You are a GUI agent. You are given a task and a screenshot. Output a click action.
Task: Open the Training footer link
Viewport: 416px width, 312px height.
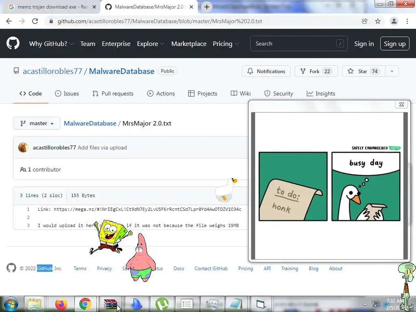click(x=289, y=269)
